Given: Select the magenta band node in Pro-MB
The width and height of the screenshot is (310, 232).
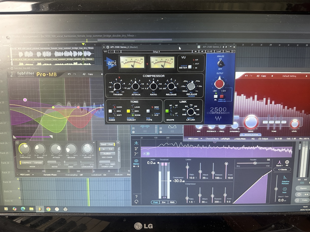Looking at the screenshot, I should click(25, 100).
